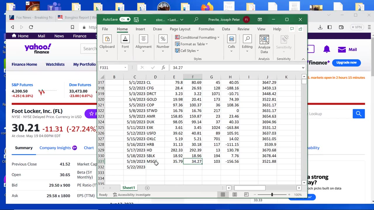Select the cell with 5/22/2023

[135, 167]
